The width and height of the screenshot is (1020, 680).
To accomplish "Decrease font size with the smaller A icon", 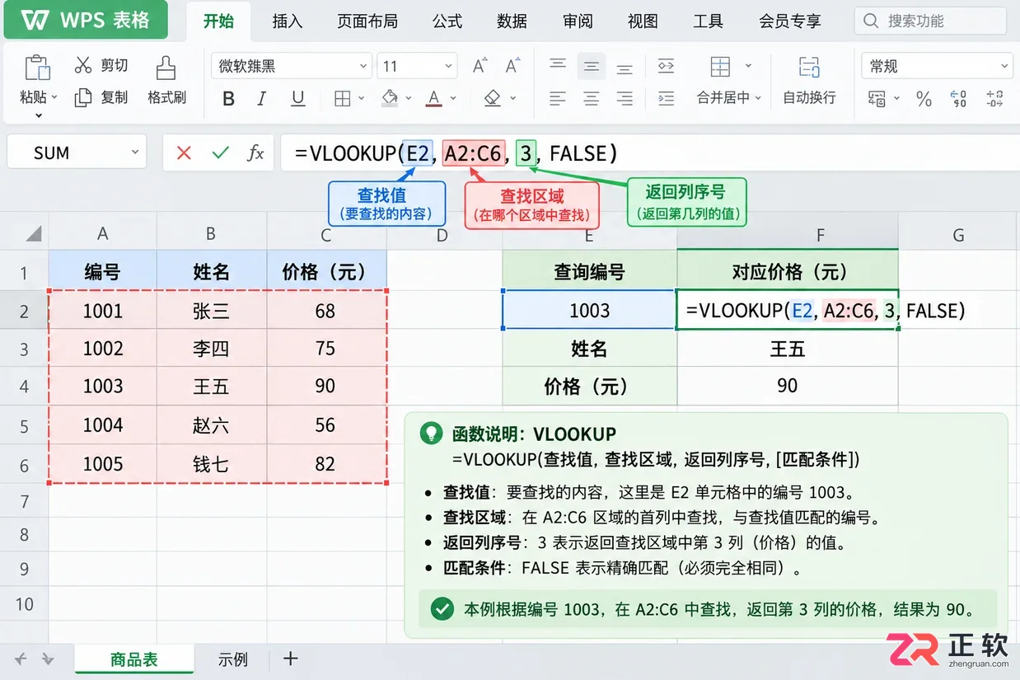I will [512, 66].
